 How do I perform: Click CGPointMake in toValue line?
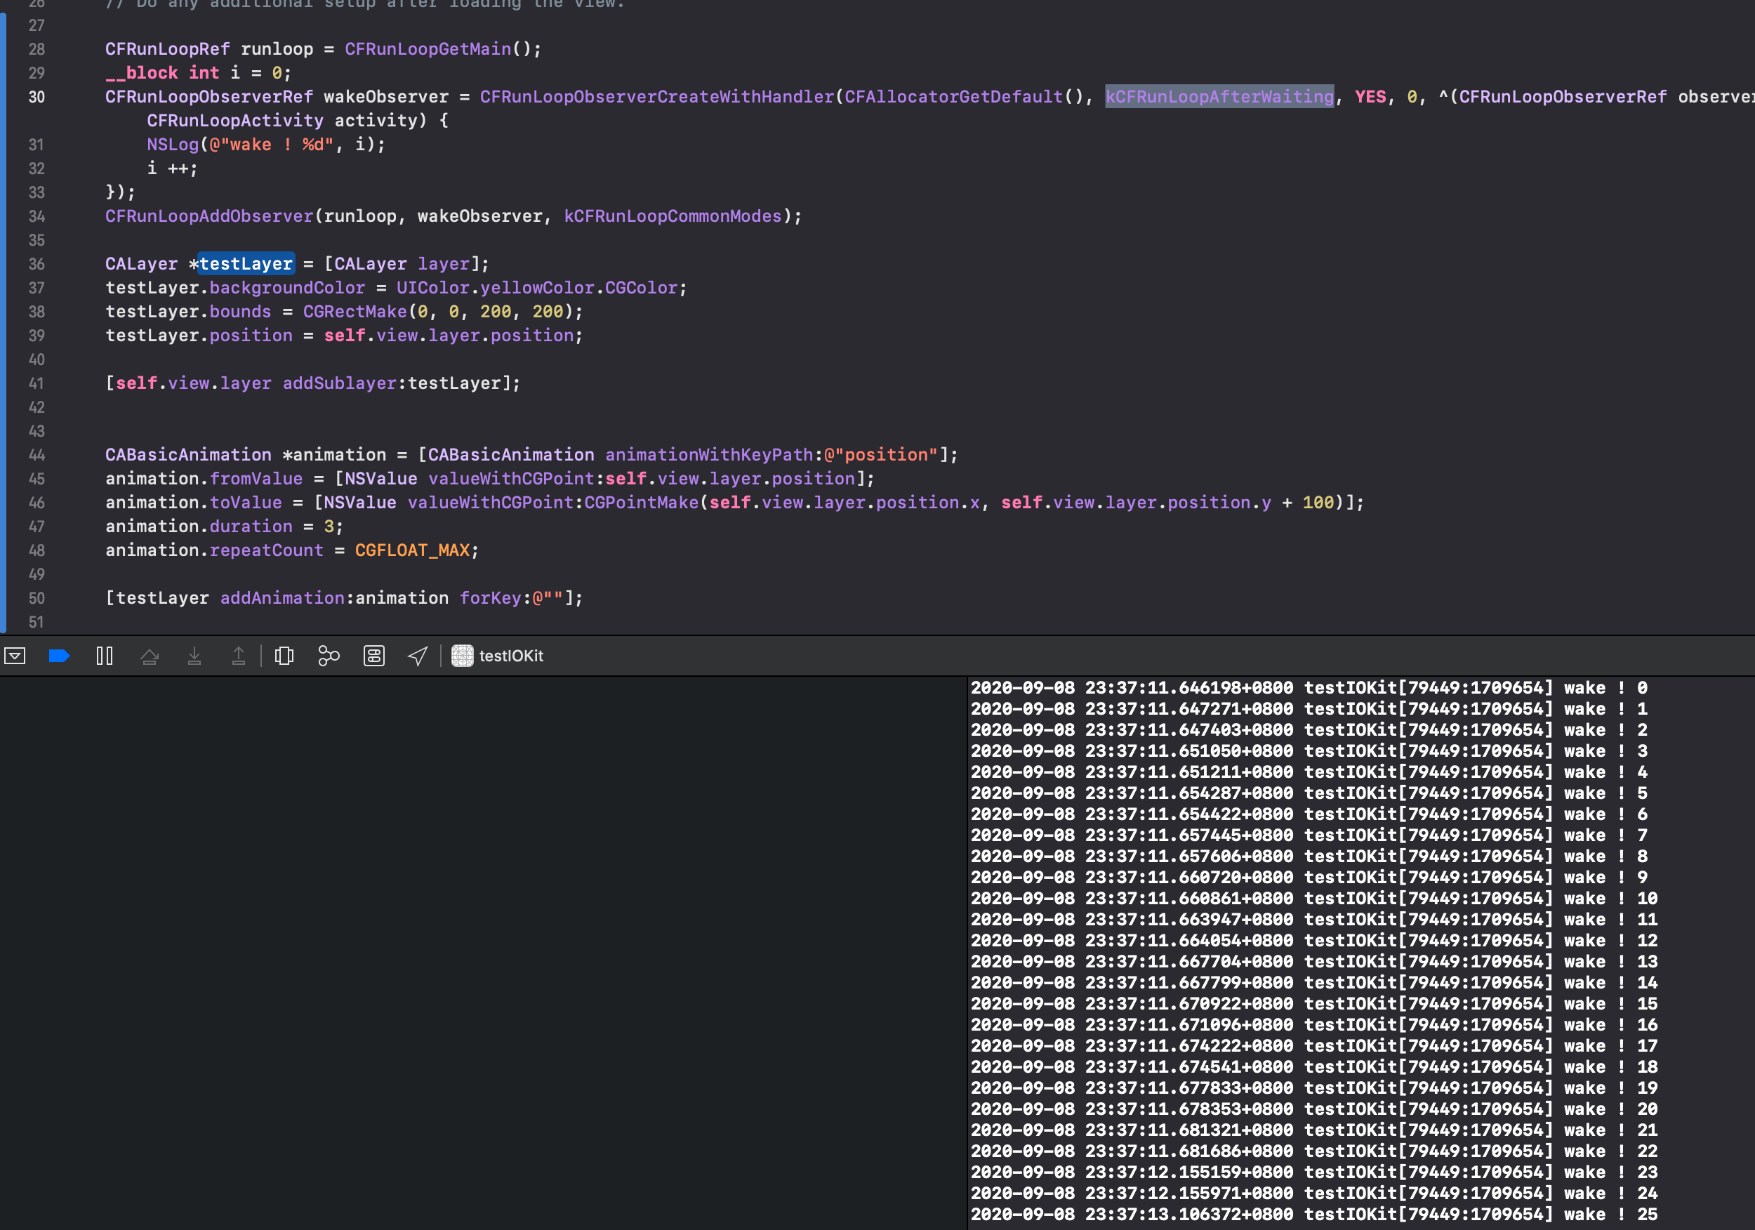(x=642, y=502)
